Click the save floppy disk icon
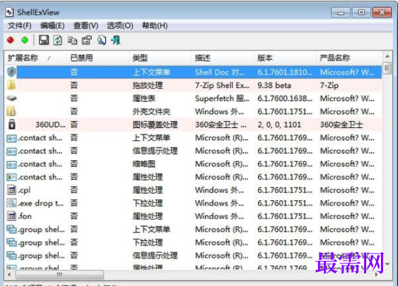Screen dimensions: 398x286 [x=44, y=40]
